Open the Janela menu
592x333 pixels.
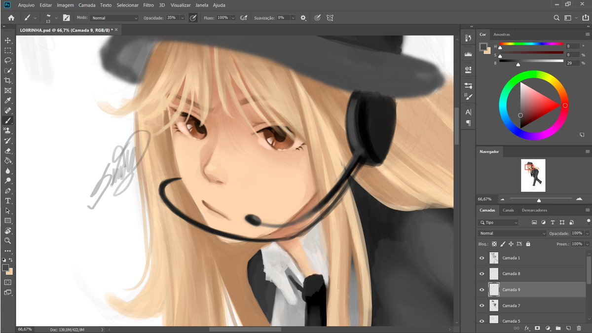pos(202,5)
